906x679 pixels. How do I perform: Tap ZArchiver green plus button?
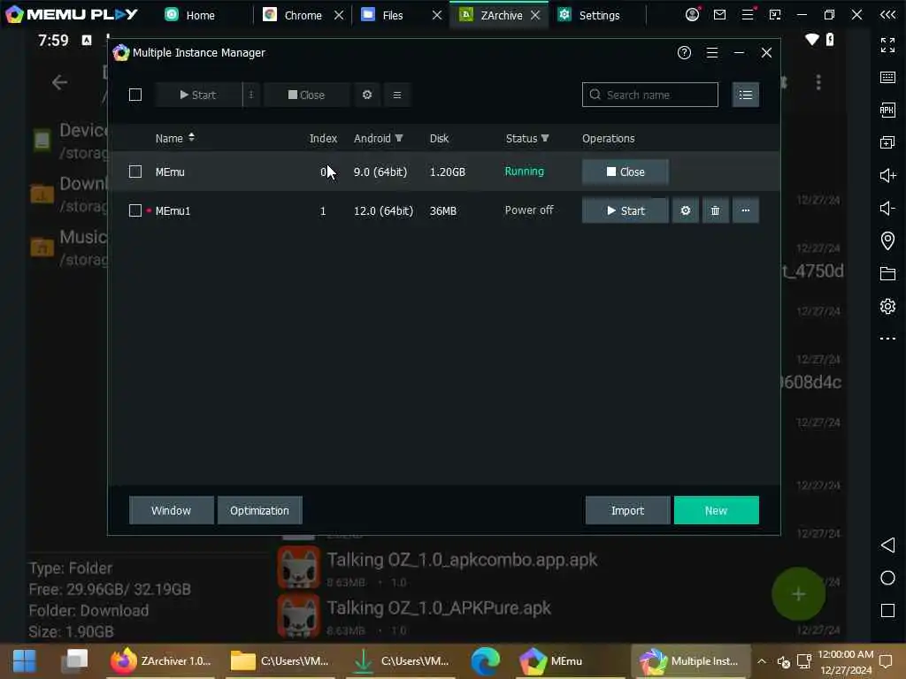(798, 594)
